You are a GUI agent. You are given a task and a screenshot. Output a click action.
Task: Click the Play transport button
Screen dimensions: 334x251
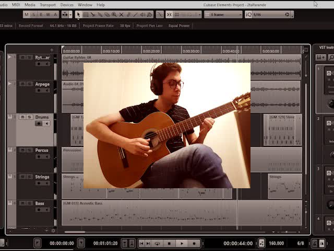[x=182, y=243]
